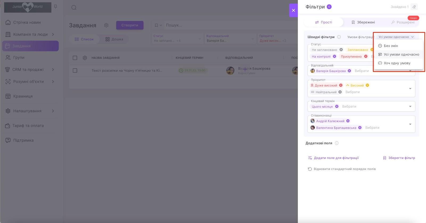Remove Валерія Башкірова from Відповідальний filter

coord(349,71)
